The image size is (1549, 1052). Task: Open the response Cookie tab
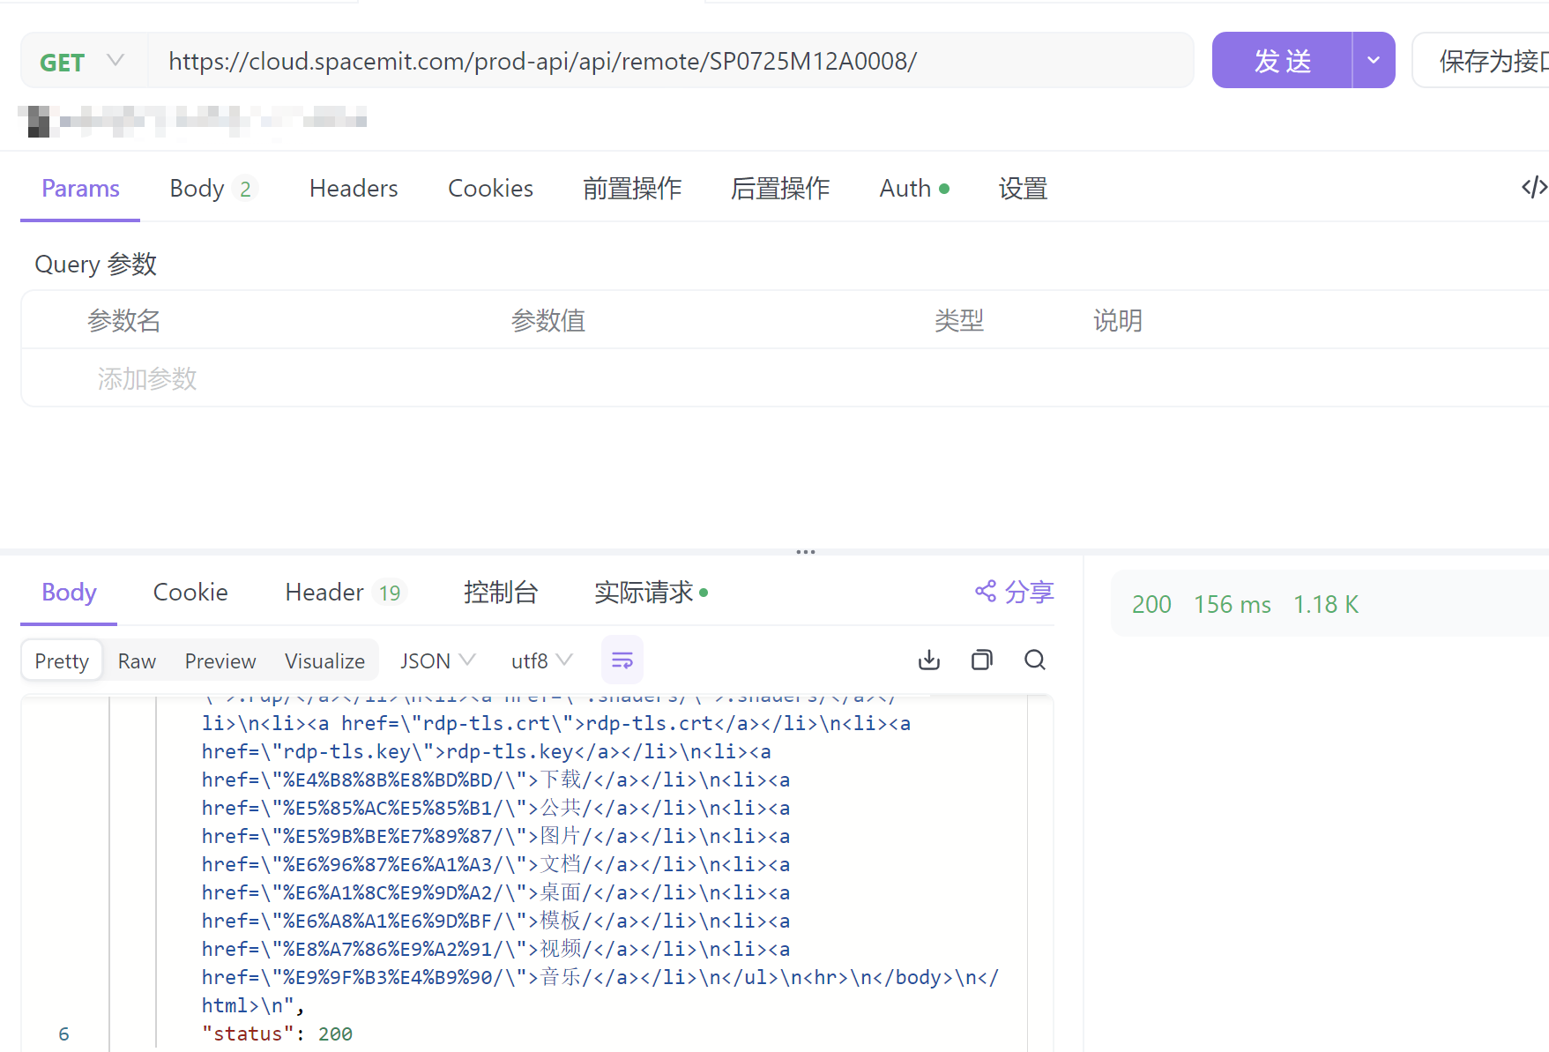pyautogui.click(x=190, y=593)
